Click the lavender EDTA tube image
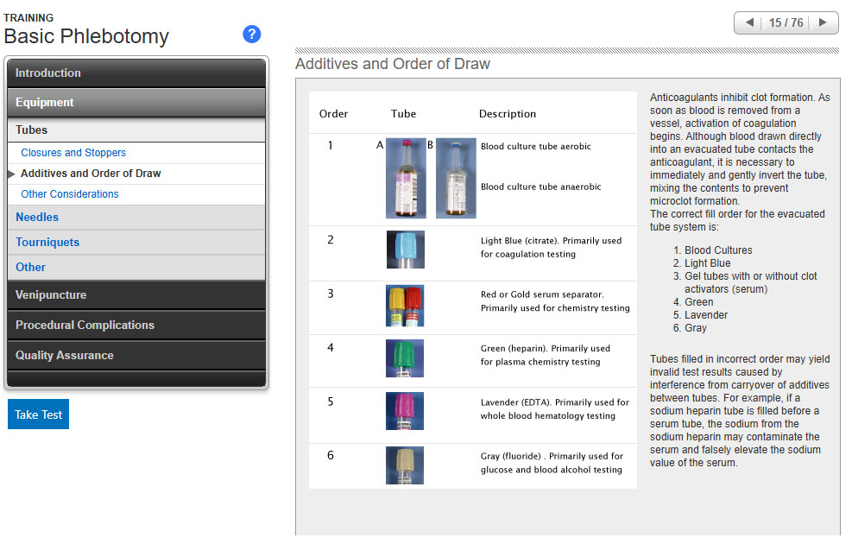The image size is (852, 544). coord(405,411)
